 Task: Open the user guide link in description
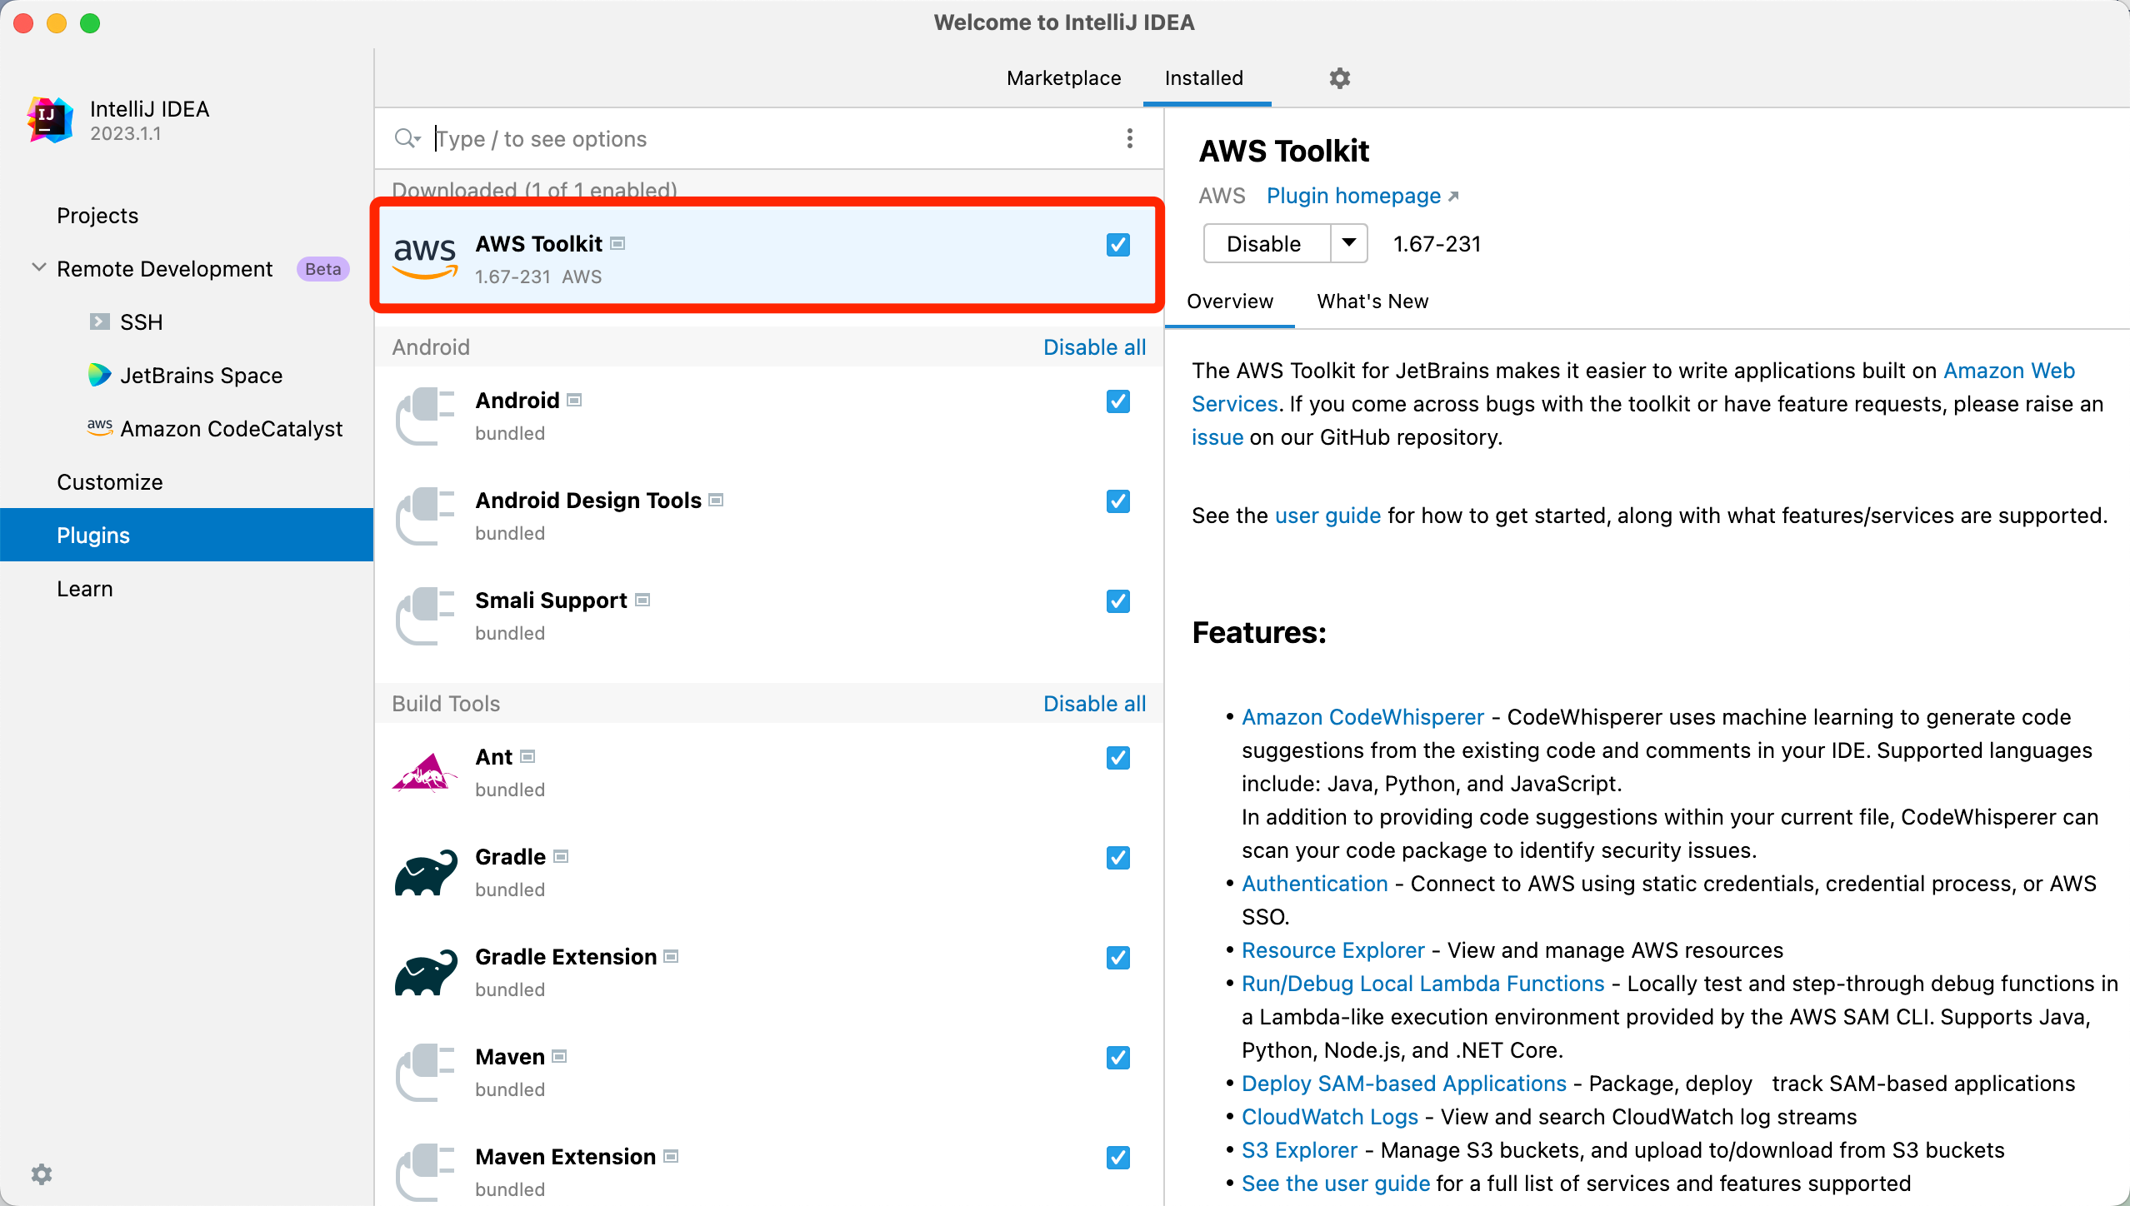[1327, 516]
